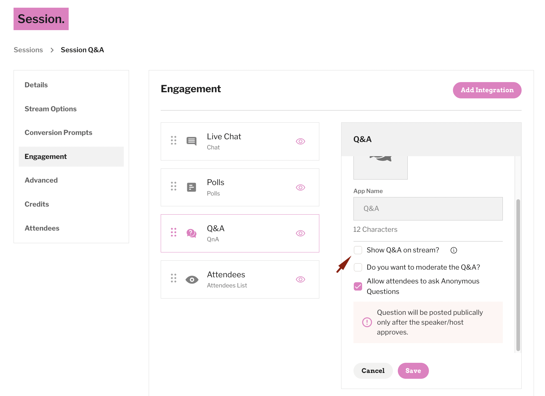The image size is (545, 396).
Task: Open the Attendees sidebar section
Action: 42,228
